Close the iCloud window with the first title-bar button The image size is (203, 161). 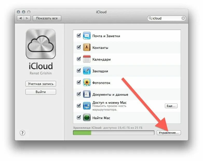pyautogui.click(x=18, y=12)
